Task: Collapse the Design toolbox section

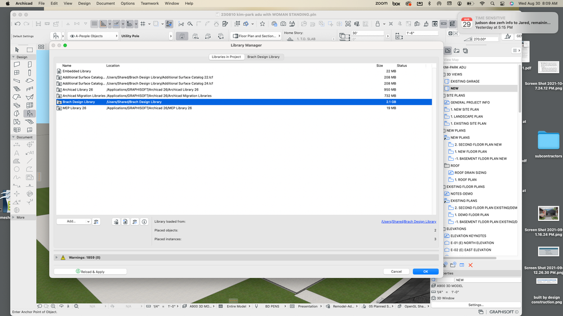Action: [14, 57]
